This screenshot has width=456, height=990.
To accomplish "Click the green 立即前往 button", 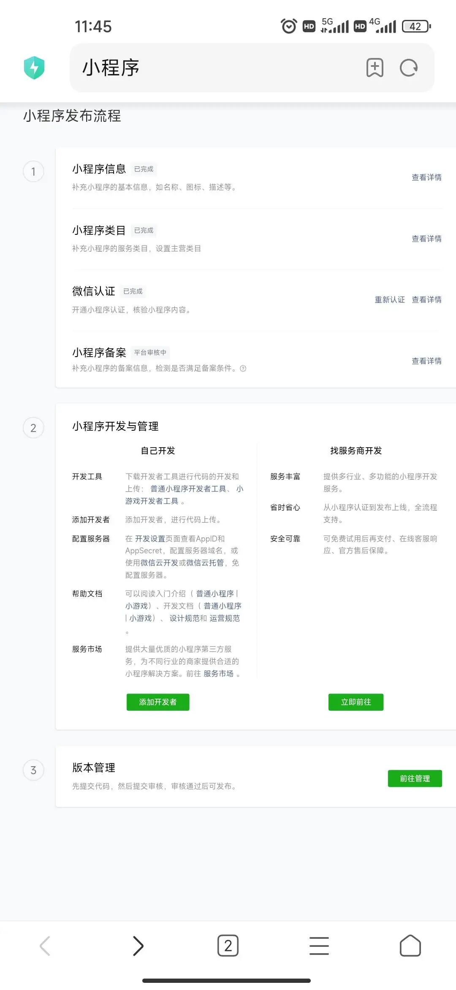I will point(356,702).
